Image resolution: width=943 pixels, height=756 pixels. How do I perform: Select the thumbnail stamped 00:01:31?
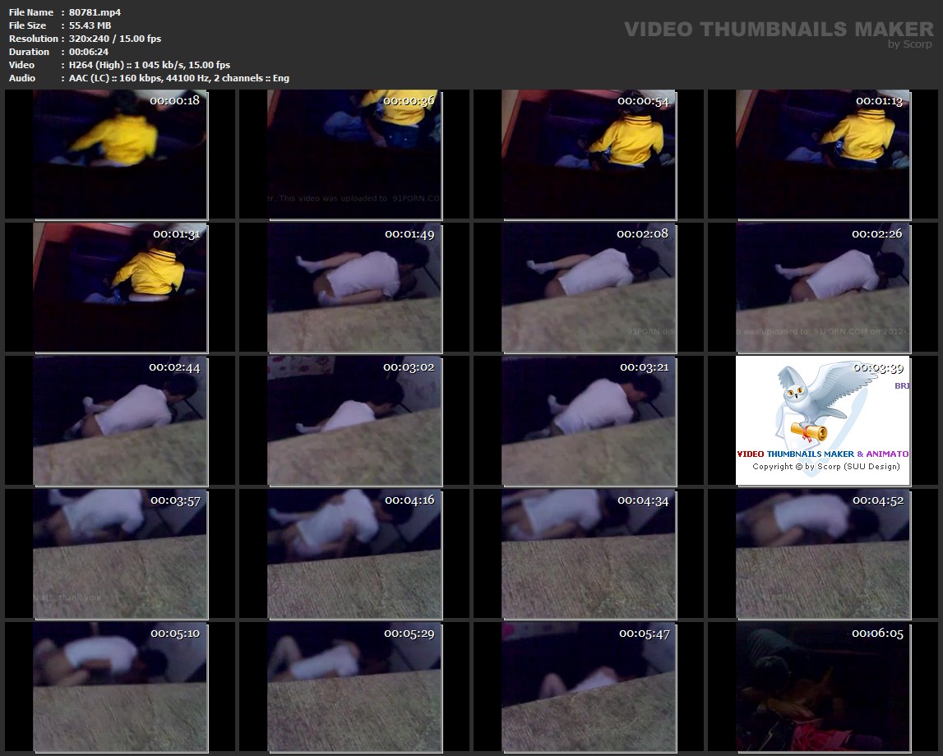(120, 288)
